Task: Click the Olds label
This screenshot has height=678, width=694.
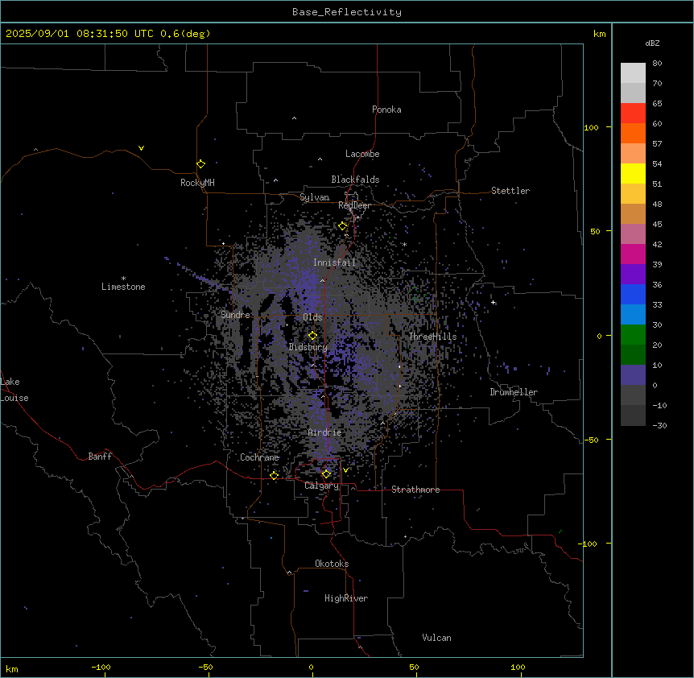Action: pos(312,317)
